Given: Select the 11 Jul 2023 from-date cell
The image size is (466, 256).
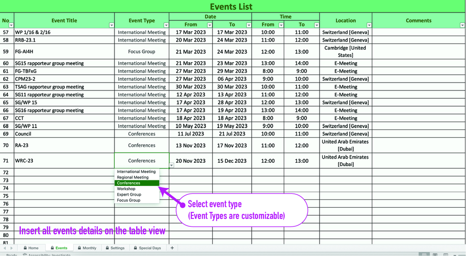Looking at the screenshot, I should tap(191, 134).
